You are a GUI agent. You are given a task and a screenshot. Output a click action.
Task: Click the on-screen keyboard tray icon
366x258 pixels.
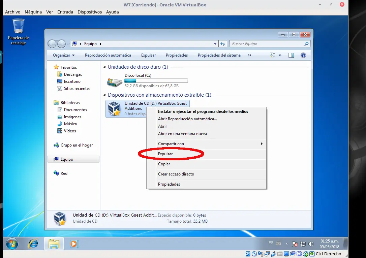[278, 243]
